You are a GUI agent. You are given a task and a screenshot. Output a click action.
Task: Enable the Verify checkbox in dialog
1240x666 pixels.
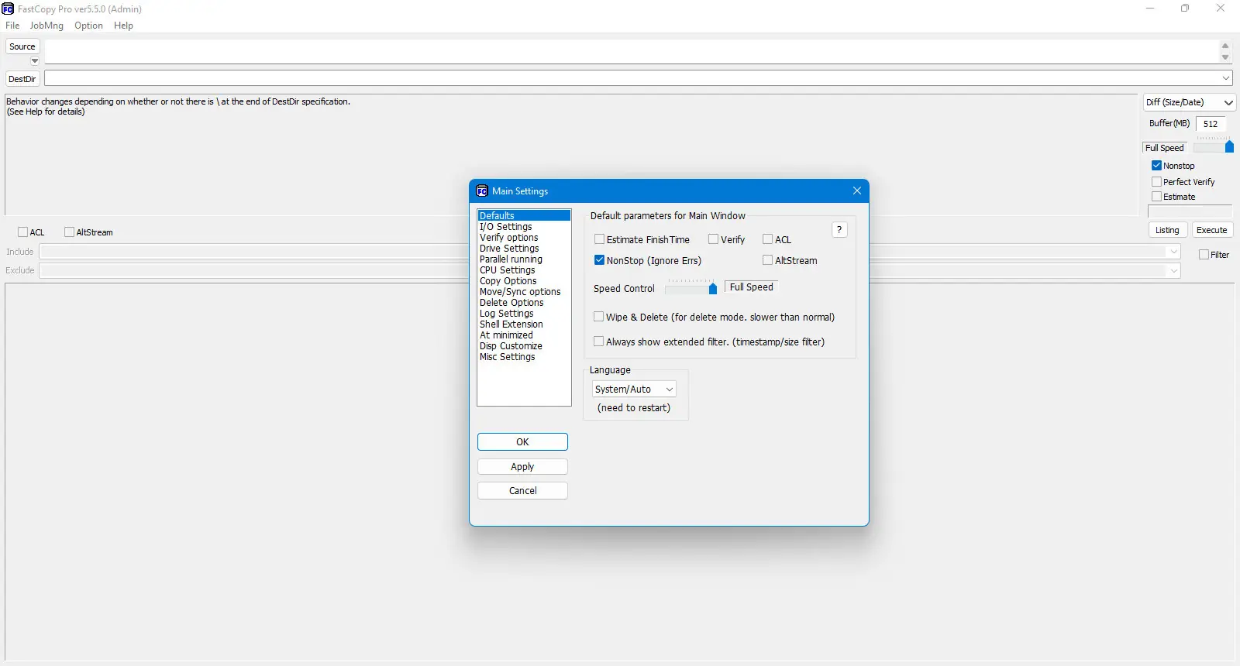point(713,239)
